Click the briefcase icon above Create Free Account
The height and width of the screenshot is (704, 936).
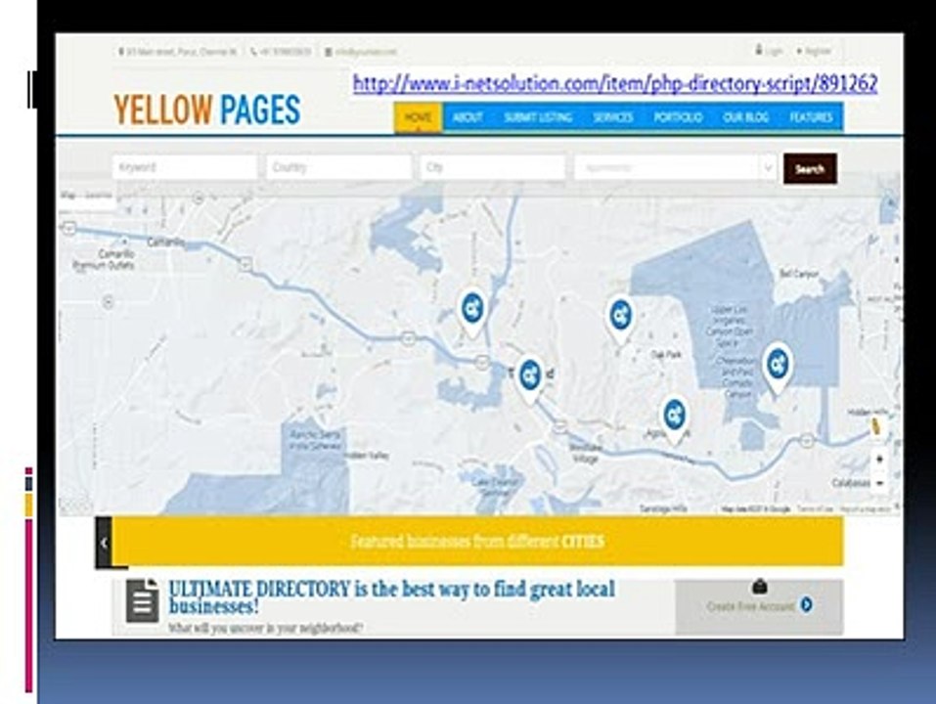point(759,587)
